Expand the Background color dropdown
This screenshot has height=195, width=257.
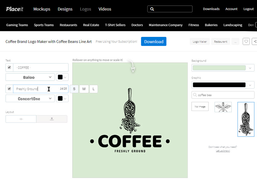point(223,68)
